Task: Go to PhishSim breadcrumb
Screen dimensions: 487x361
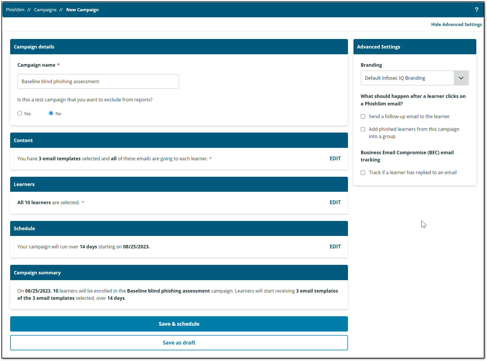Action: pos(15,10)
